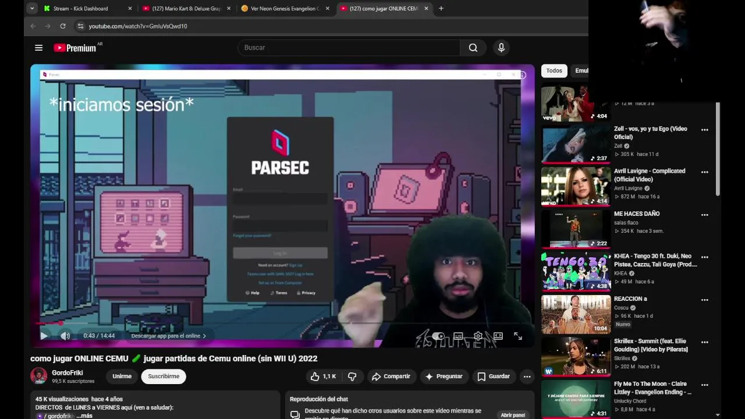This screenshot has width=745, height=419.
Task: Toggle autoplay switch in the player
Action: pos(438,336)
